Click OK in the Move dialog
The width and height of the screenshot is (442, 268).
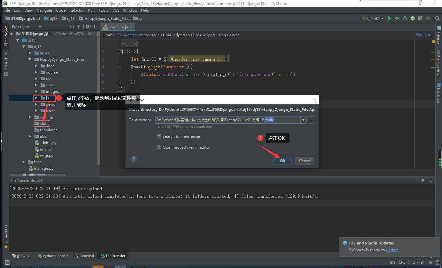(x=283, y=161)
